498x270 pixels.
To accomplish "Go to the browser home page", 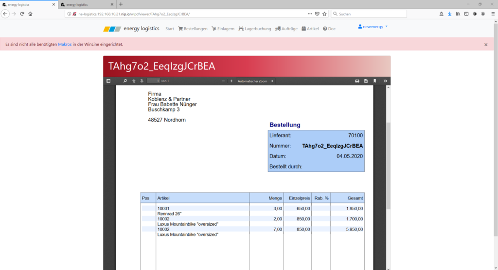I will (x=31, y=14).
